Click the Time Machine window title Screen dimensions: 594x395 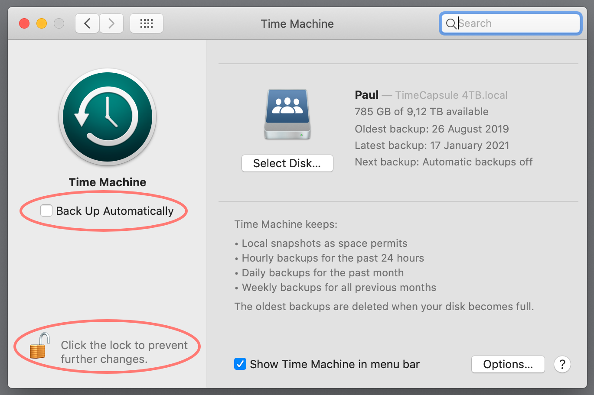[297, 24]
